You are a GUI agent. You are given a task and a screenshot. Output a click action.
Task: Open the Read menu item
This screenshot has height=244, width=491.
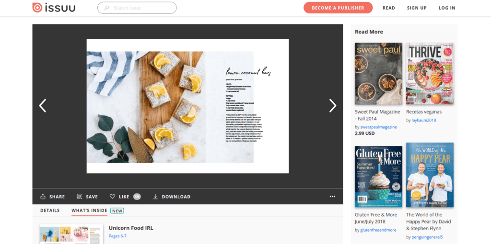click(x=388, y=8)
